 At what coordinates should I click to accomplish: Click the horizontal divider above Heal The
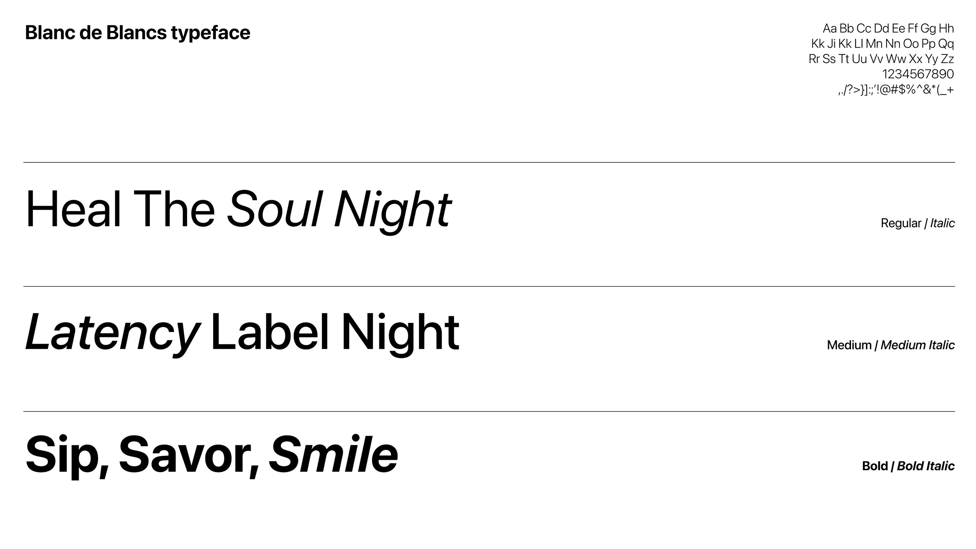489,162
